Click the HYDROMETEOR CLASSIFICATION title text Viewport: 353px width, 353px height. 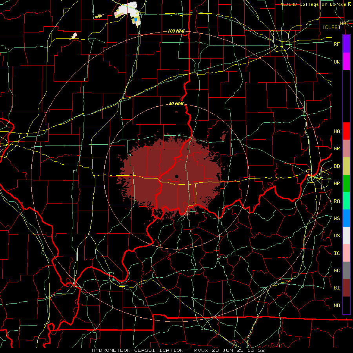point(138,350)
